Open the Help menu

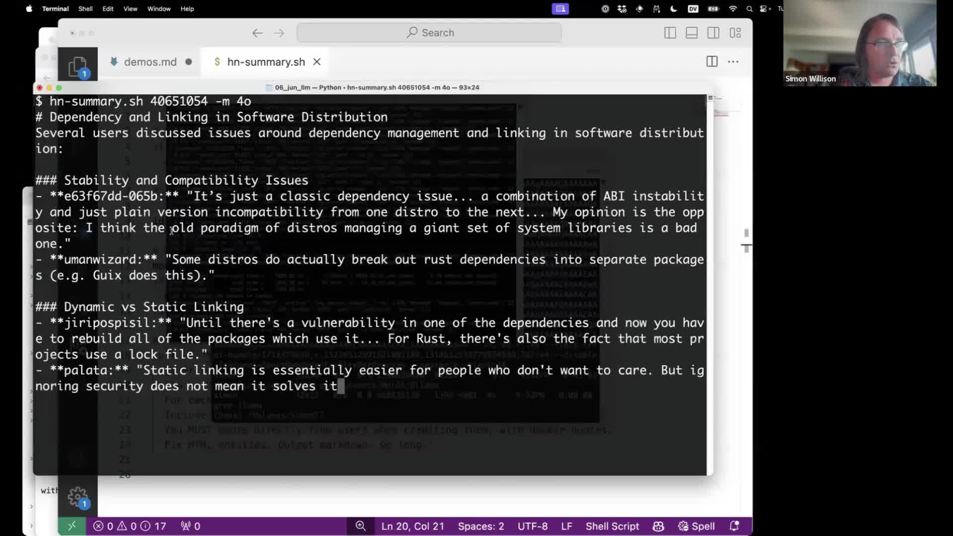tap(187, 8)
